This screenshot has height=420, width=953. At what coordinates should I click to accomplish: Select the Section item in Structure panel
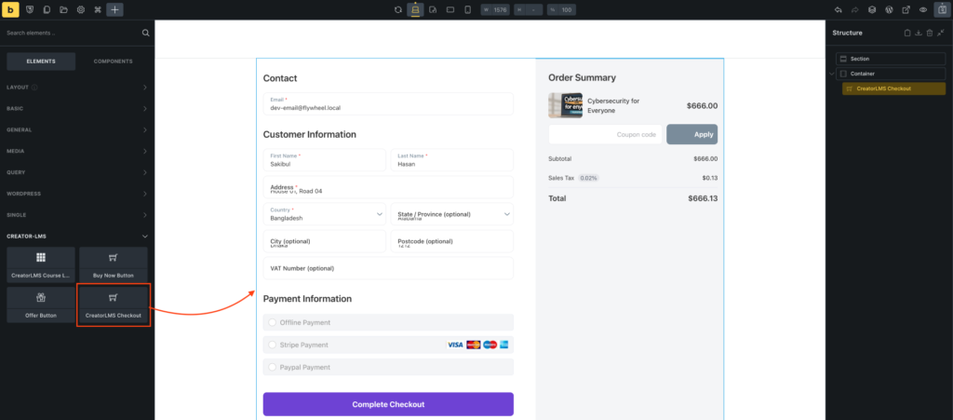(x=890, y=59)
